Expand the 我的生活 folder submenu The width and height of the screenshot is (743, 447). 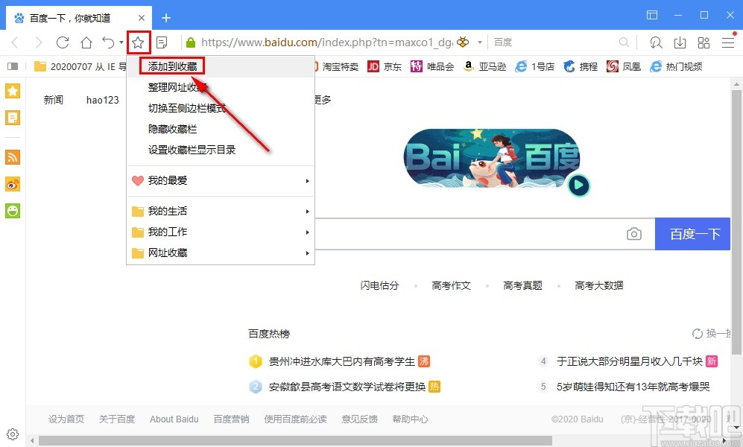[x=221, y=211]
